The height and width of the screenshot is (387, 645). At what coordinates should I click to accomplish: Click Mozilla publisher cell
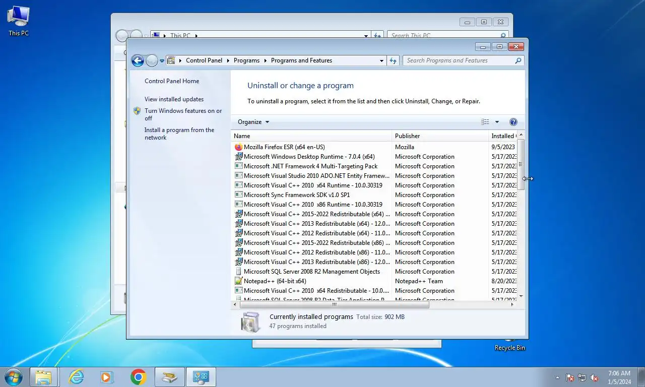coord(405,147)
